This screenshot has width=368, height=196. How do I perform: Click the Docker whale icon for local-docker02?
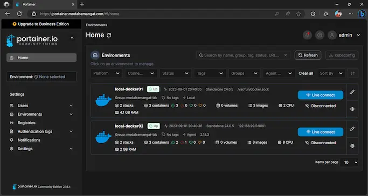click(103, 137)
